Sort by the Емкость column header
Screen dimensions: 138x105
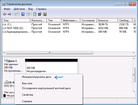point(107,20)
